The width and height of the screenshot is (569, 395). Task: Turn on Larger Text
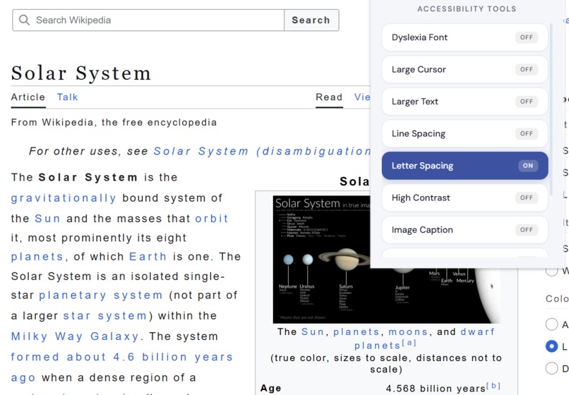[x=465, y=102]
